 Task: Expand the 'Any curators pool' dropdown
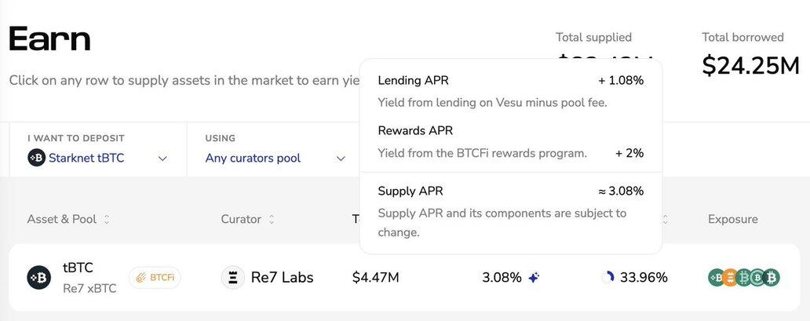[x=275, y=159]
